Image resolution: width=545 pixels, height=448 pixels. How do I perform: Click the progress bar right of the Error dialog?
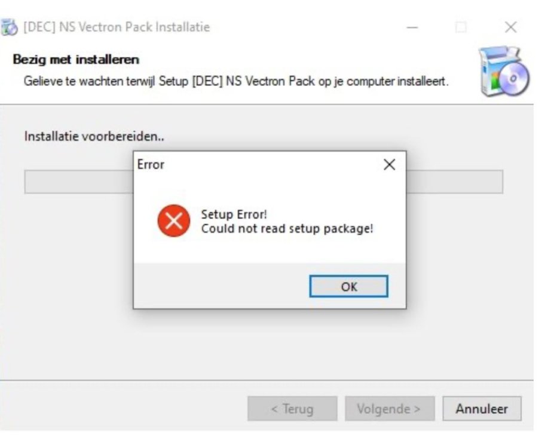[x=454, y=182]
